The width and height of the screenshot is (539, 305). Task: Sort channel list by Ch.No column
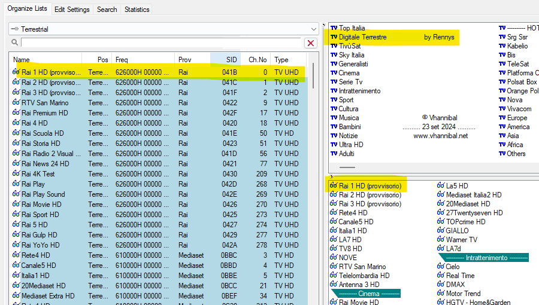(256, 60)
